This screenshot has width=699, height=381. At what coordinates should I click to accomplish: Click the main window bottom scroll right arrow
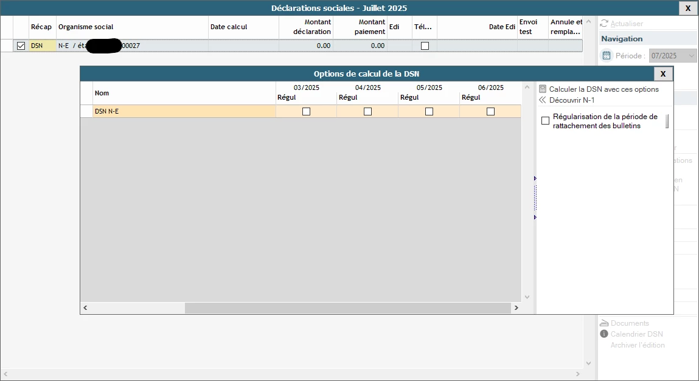(x=578, y=374)
